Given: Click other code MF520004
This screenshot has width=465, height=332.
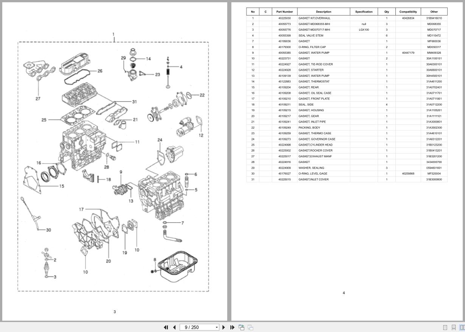Looking at the screenshot, I should tap(434, 174).
